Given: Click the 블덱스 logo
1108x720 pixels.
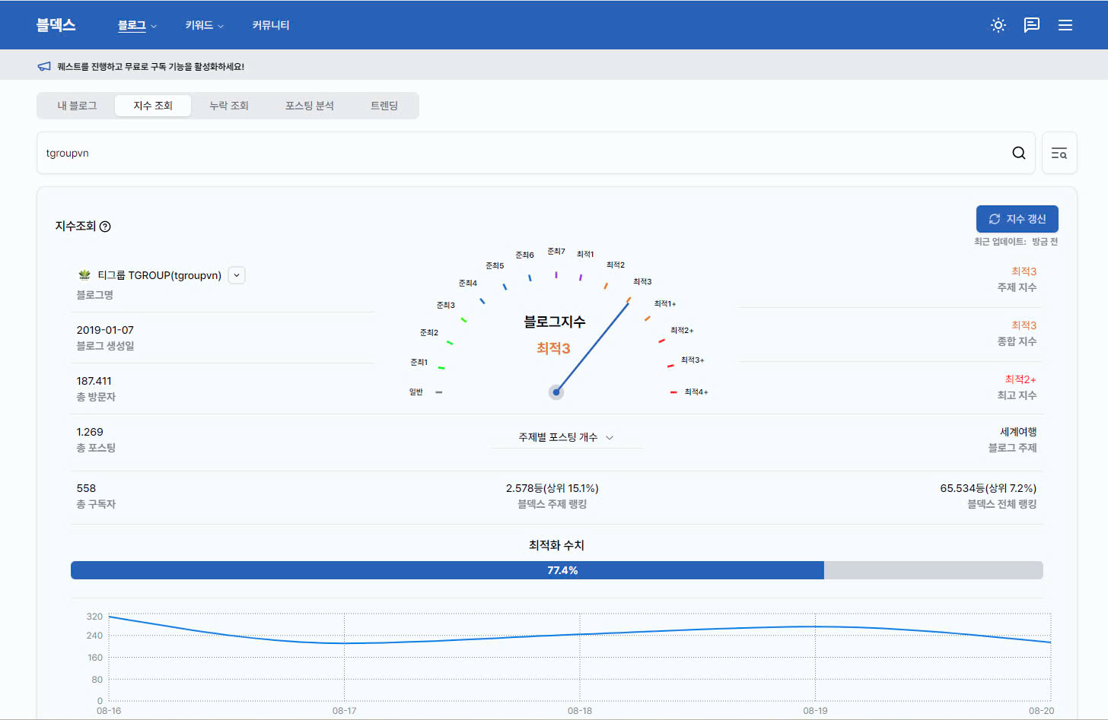Looking at the screenshot, I should pos(56,24).
